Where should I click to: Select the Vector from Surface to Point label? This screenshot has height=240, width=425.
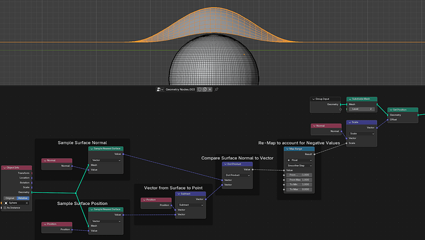point(173,188)
